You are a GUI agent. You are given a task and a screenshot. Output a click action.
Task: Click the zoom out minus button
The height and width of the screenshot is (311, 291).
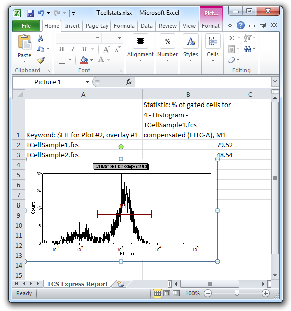(208, 293)
